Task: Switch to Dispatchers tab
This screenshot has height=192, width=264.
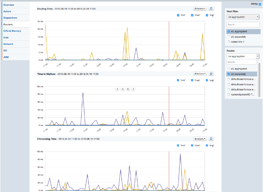Action: (16, 18)
